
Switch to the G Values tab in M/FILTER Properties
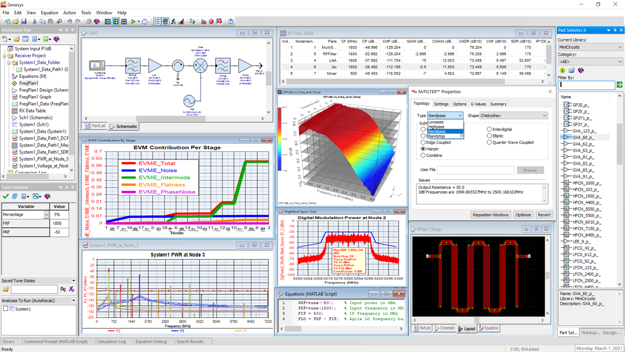pos(478,104)
